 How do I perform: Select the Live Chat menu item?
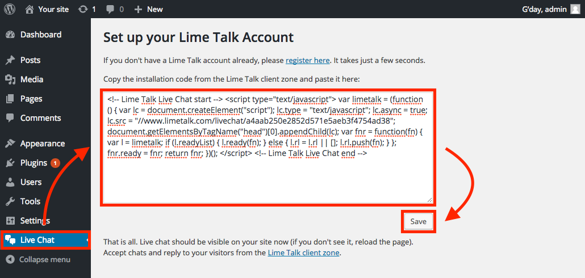click(x=45, y=240)
